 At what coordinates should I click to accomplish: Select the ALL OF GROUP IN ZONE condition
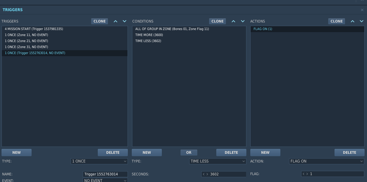click(x=172, y=29)
